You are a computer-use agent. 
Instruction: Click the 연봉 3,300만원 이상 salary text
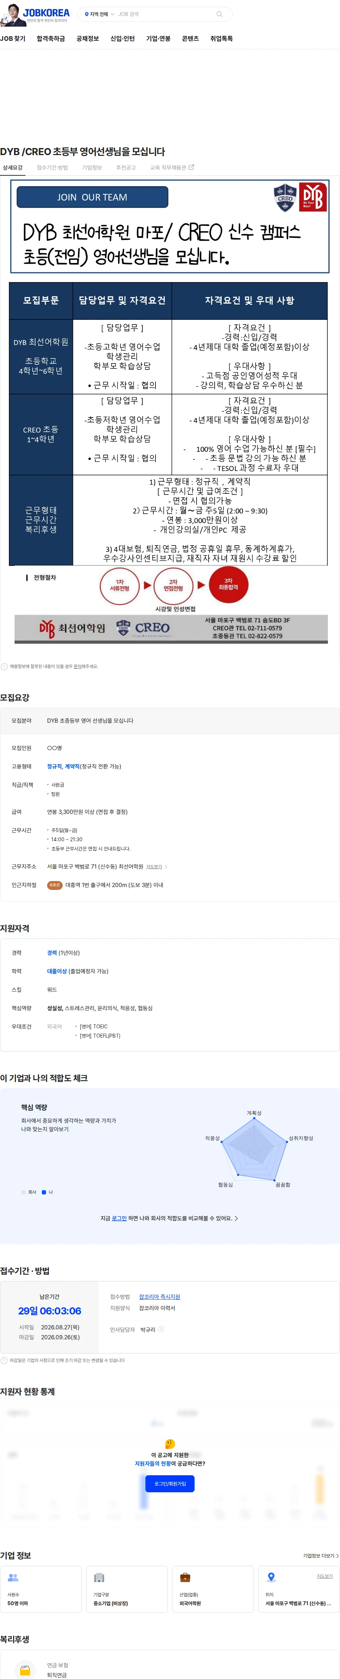click(87, 812)
